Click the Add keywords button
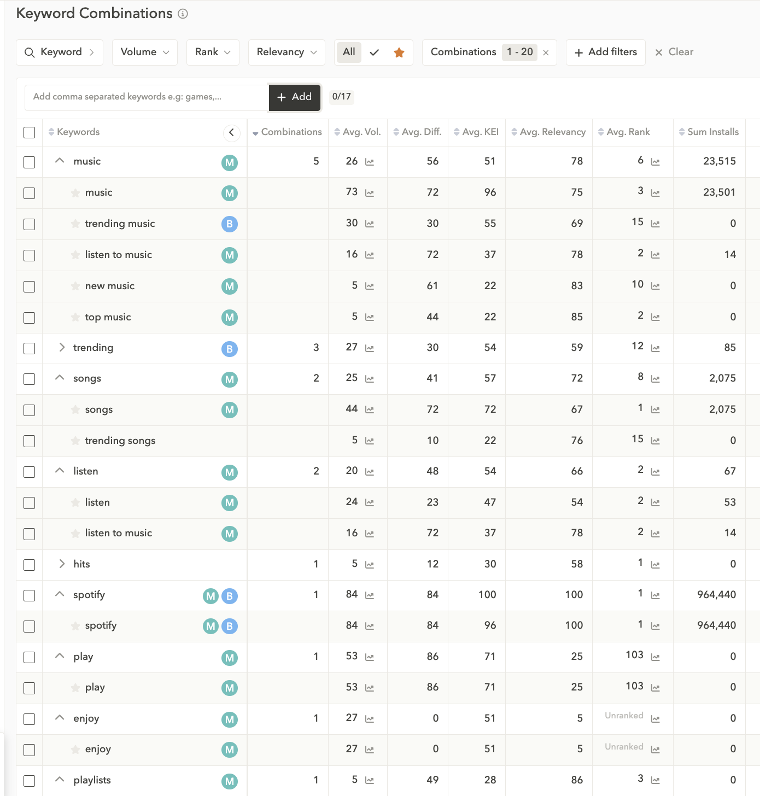 point(295,97)
